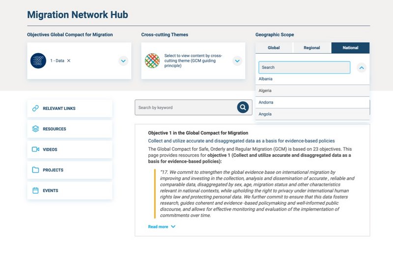Screen dimensions: 393x257
Task: Collapse the country list with up chevron
Action: 362,68
